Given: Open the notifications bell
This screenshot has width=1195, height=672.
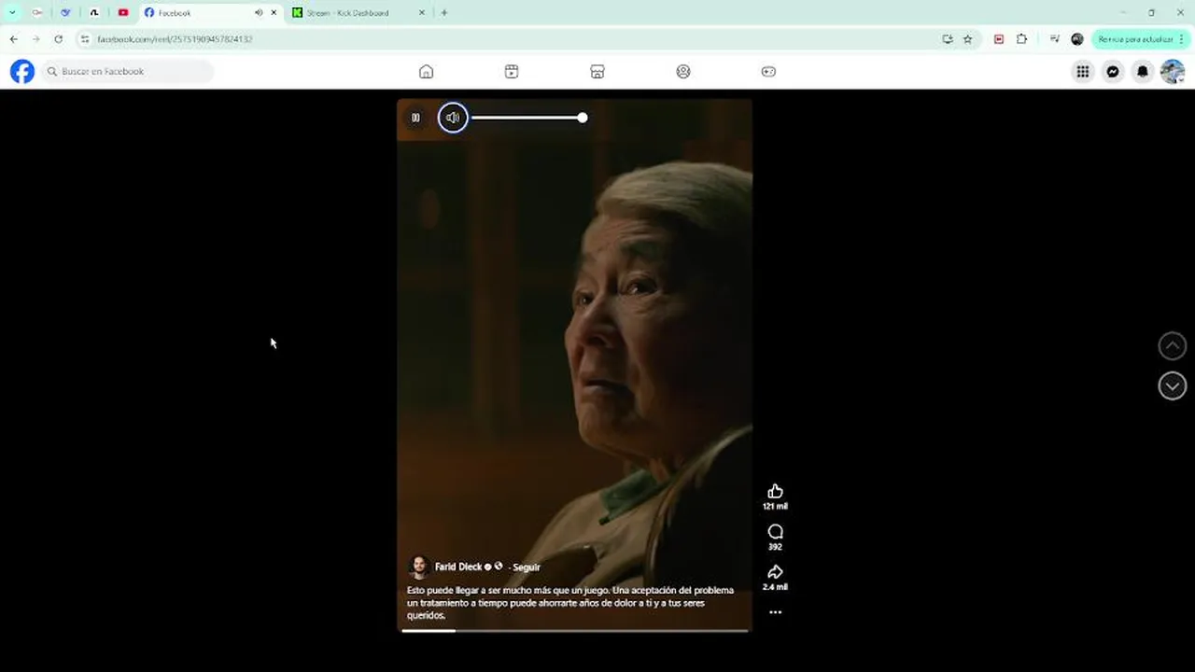Looking at the screenshot, I should pos(1143,71).
